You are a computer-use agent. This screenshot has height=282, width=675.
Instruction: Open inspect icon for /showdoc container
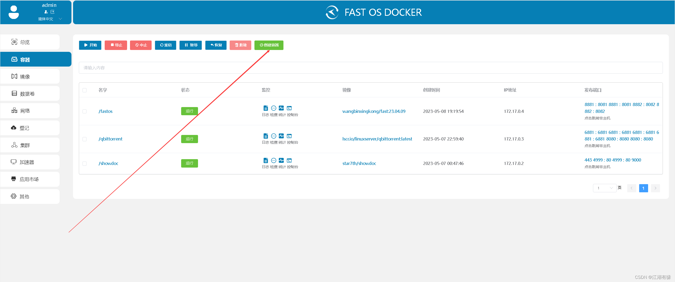coord(274,160)
